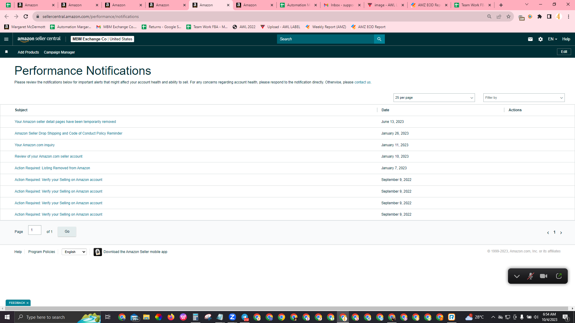575x323 pixels.
Task: Open the Seller Central messages envelope
Action: click(530, 39)
